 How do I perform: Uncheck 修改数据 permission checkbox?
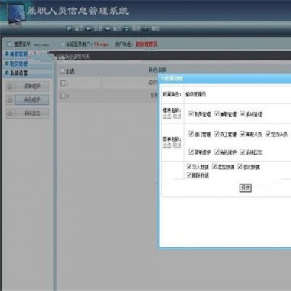240,167
